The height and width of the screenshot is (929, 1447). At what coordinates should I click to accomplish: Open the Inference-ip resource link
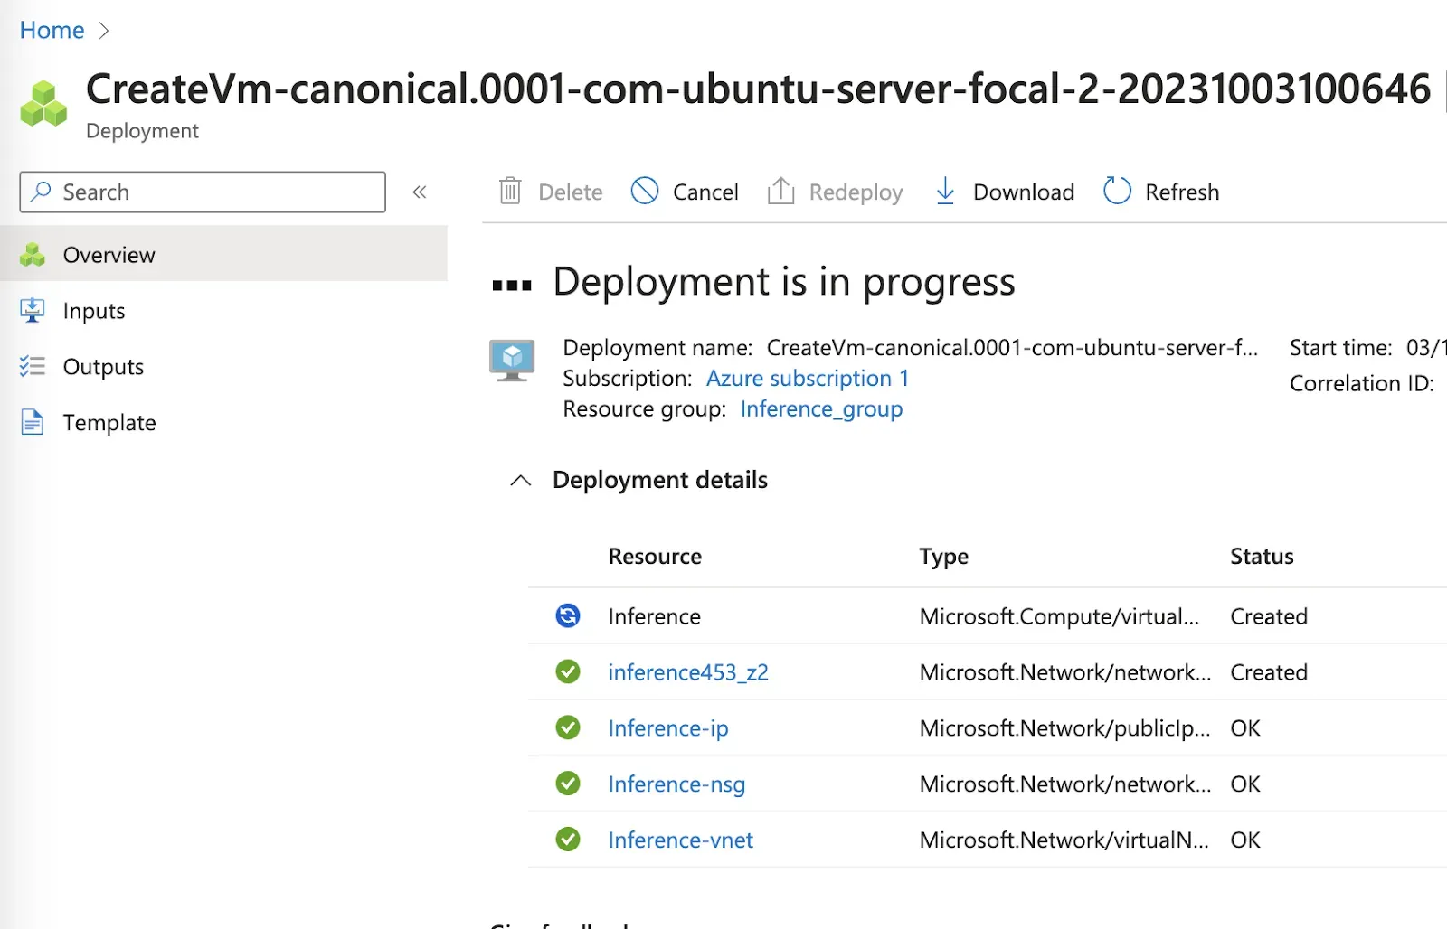pyautogui.click(x=668, y=728)
